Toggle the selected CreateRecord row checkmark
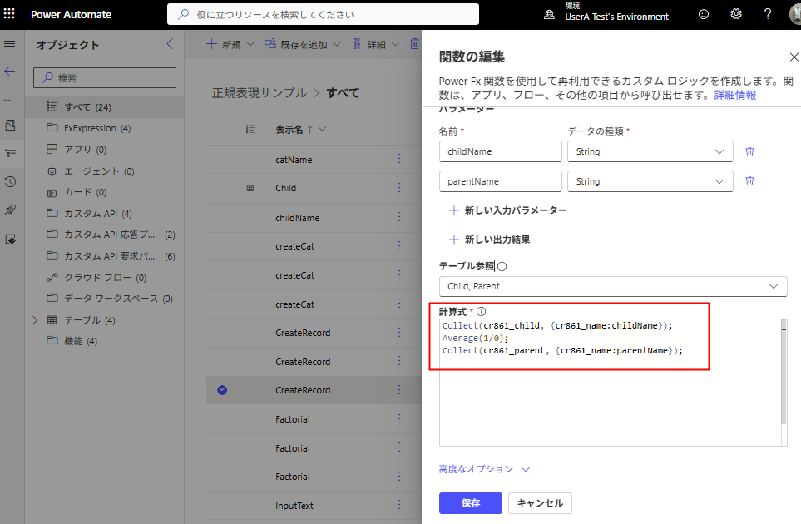Screen dimensions: 801x524 222,390
